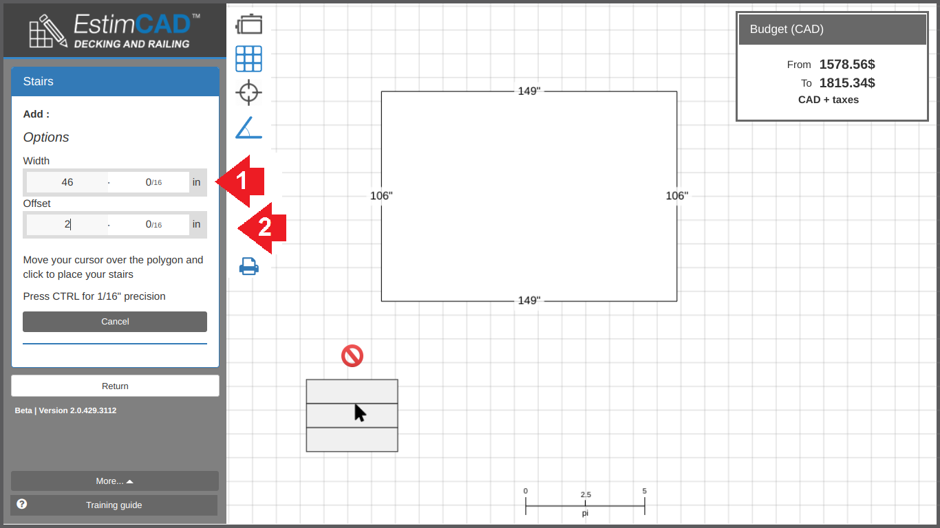The width and height of the screenshot is (940, 528).
Task: Click the Budget (CAD) panel header
Action: click(x=831, y=30)
